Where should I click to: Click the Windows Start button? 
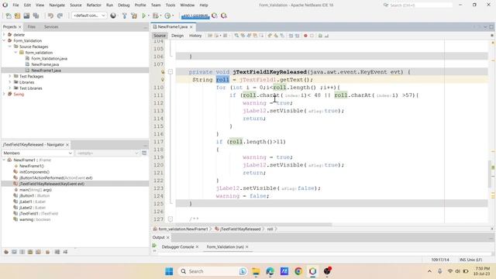(x=169, y=271)
